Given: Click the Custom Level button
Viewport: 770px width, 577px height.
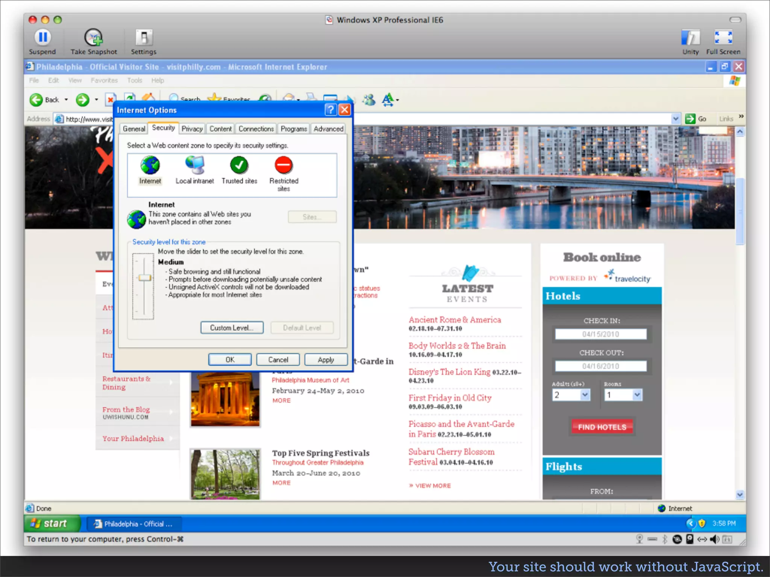Looking at the screenshot, I should pyautogui.click(x=232, y=328).
